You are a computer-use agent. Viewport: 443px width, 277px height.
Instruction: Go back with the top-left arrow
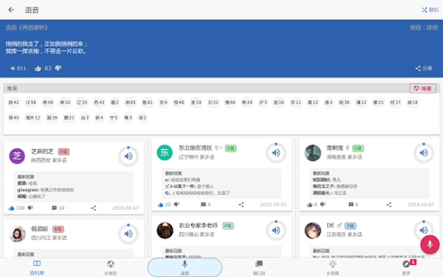click(x=11, y=10)
